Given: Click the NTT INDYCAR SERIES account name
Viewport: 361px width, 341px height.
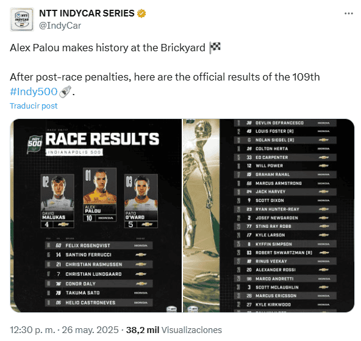Looking at the screenshot, I should [x=87, y=13].
